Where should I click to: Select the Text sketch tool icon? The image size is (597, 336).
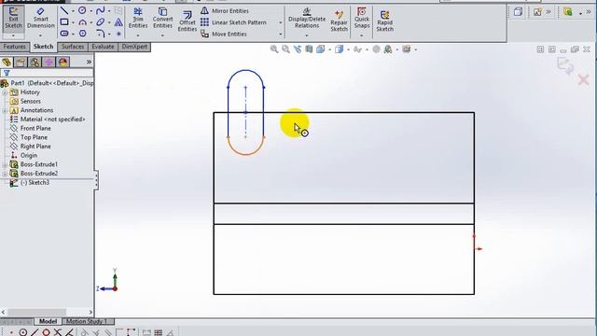[118, 22]
